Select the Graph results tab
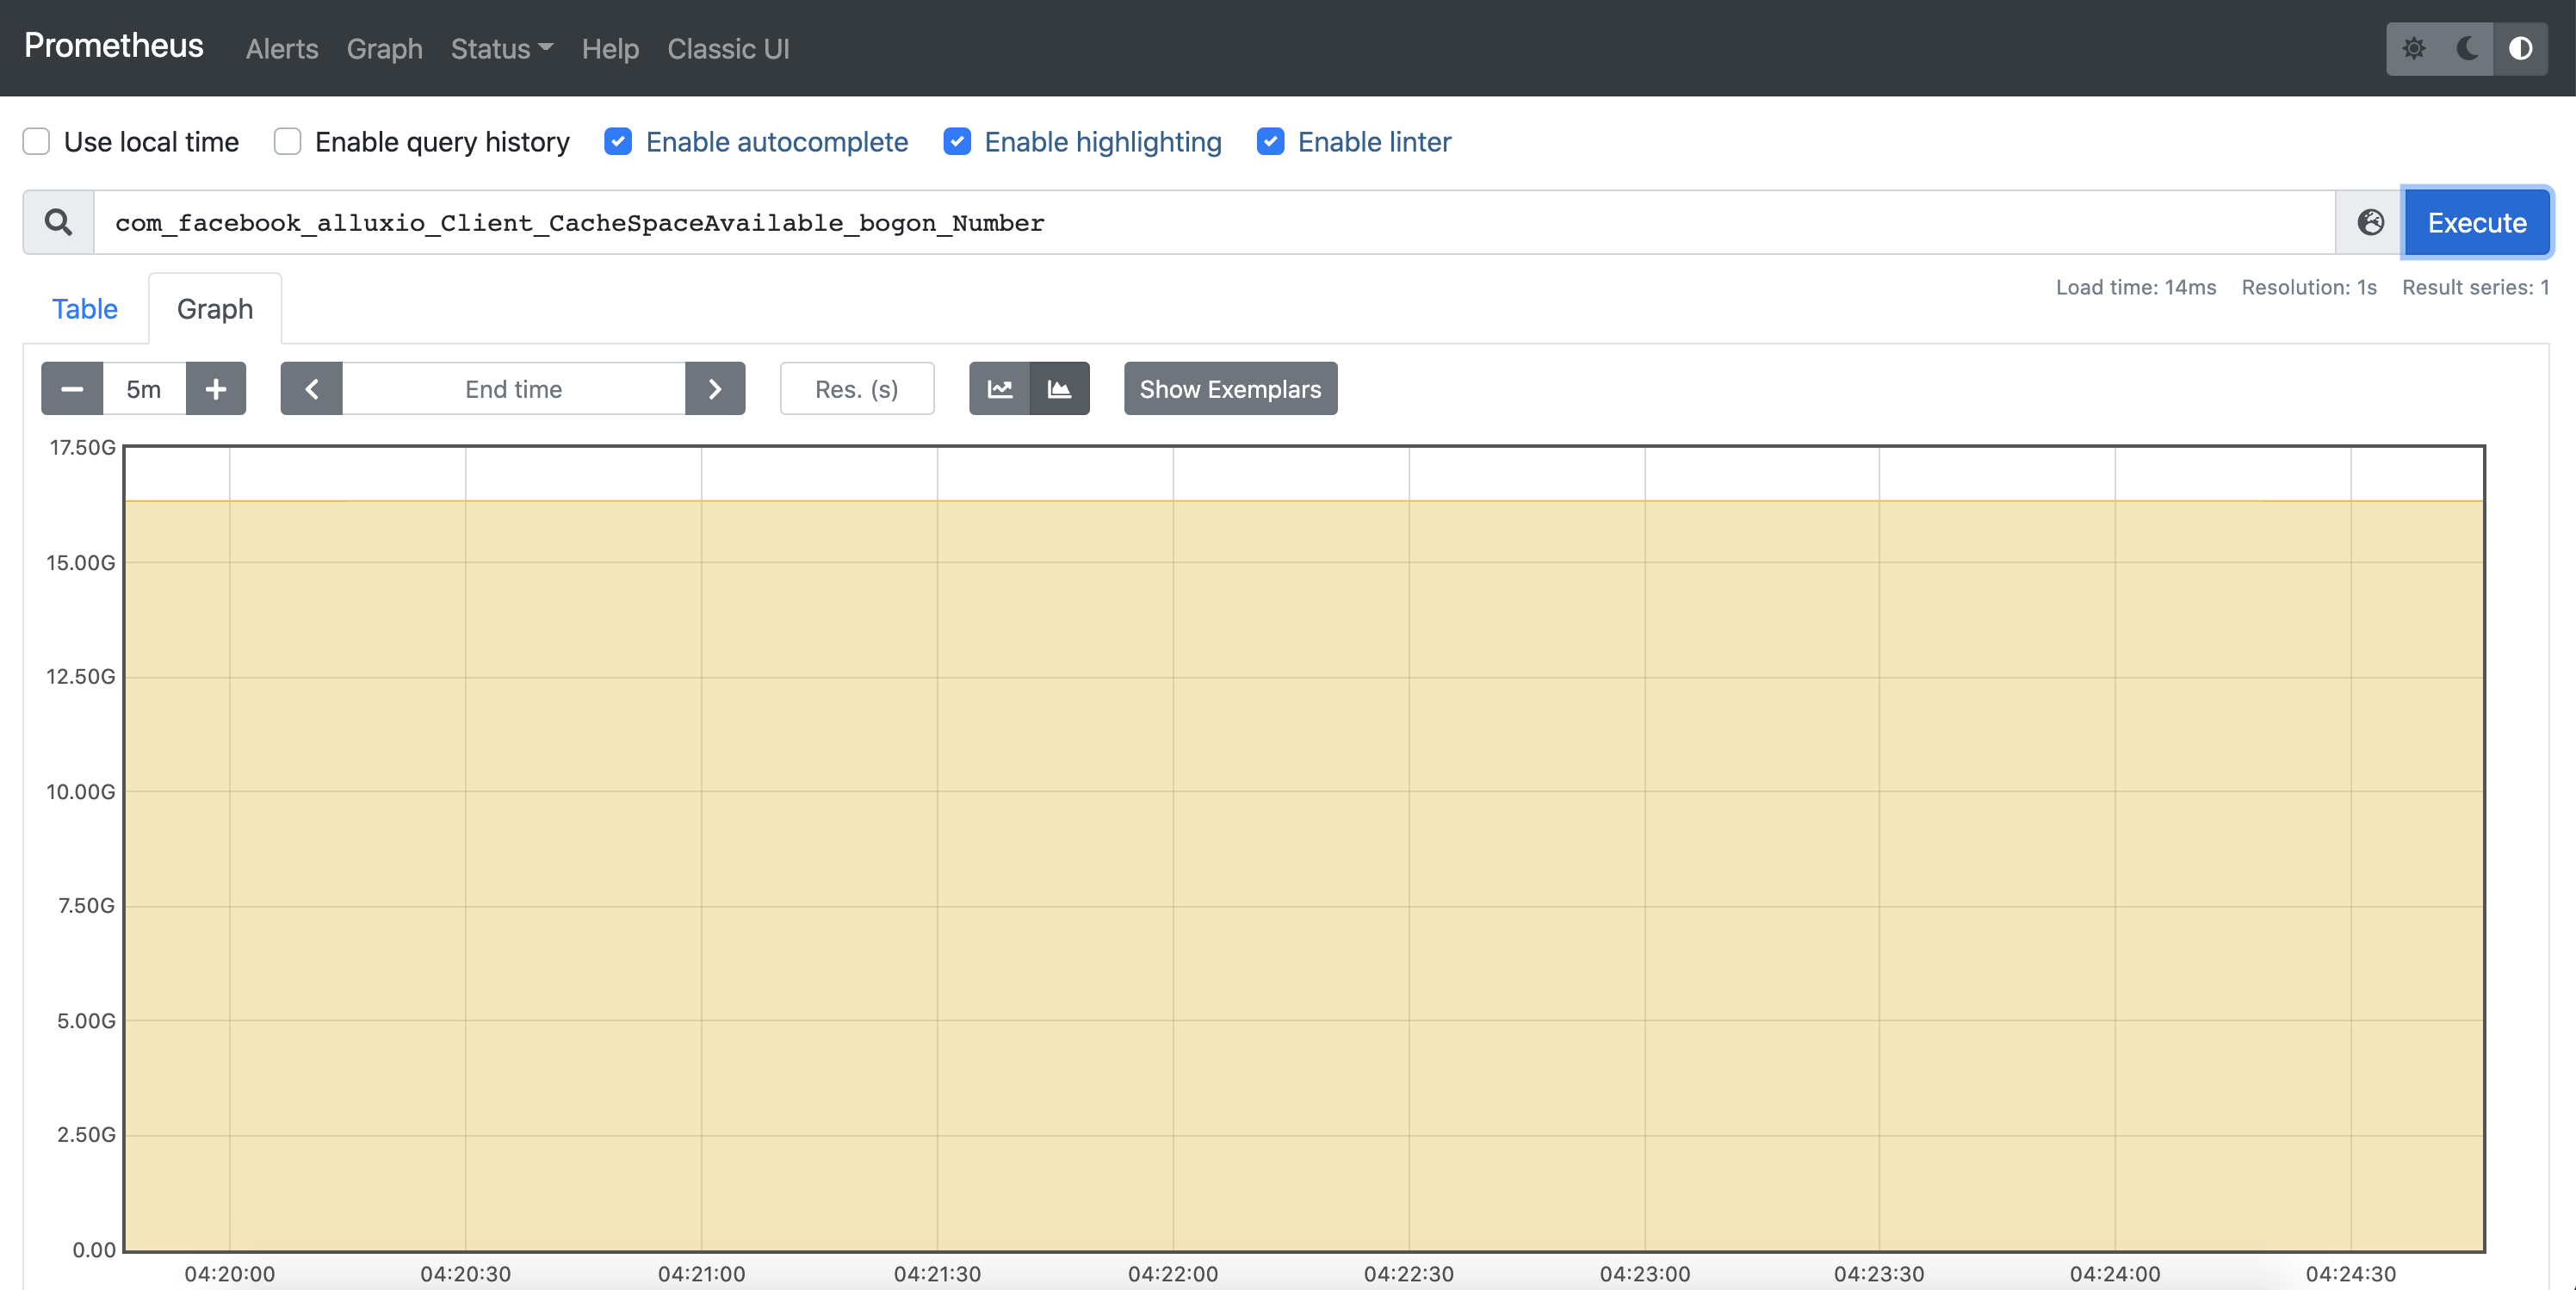 (x=215, y=309)
